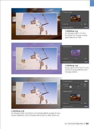Click the blue chapter tab in page corner

click(x=92, y=3)
